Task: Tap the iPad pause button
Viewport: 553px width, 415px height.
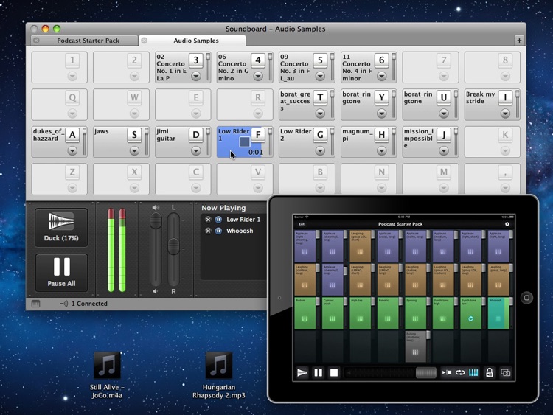Action: (x=318, y=373)
